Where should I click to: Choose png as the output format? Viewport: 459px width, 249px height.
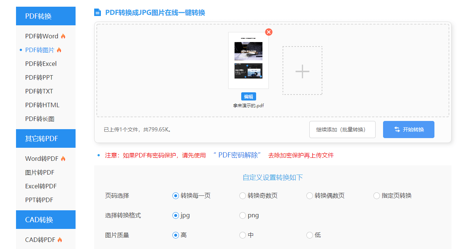coord(242,215)
